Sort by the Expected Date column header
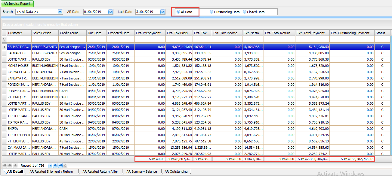The width and height of the screenshot is (392, 176). 121,33
